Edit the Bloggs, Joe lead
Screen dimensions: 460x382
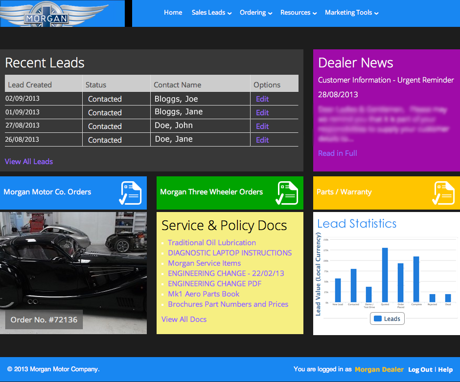(262, 99)
